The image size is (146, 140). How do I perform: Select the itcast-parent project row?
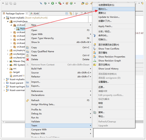tap(15, 83)
